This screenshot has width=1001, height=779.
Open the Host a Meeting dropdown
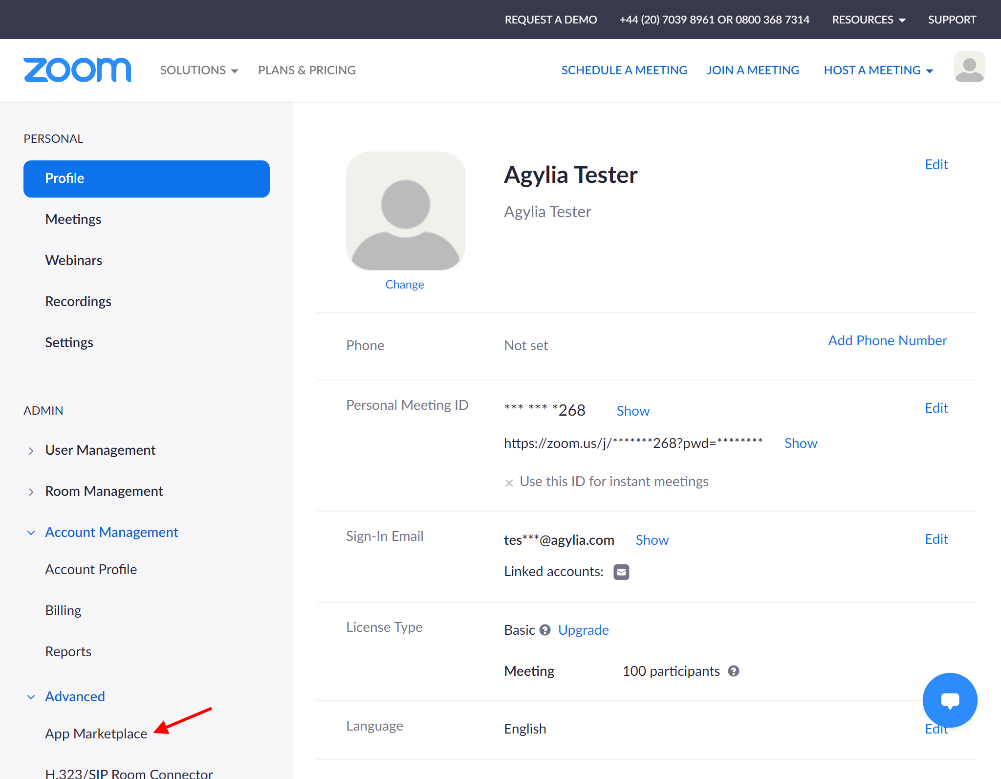[x=878, y=70]
